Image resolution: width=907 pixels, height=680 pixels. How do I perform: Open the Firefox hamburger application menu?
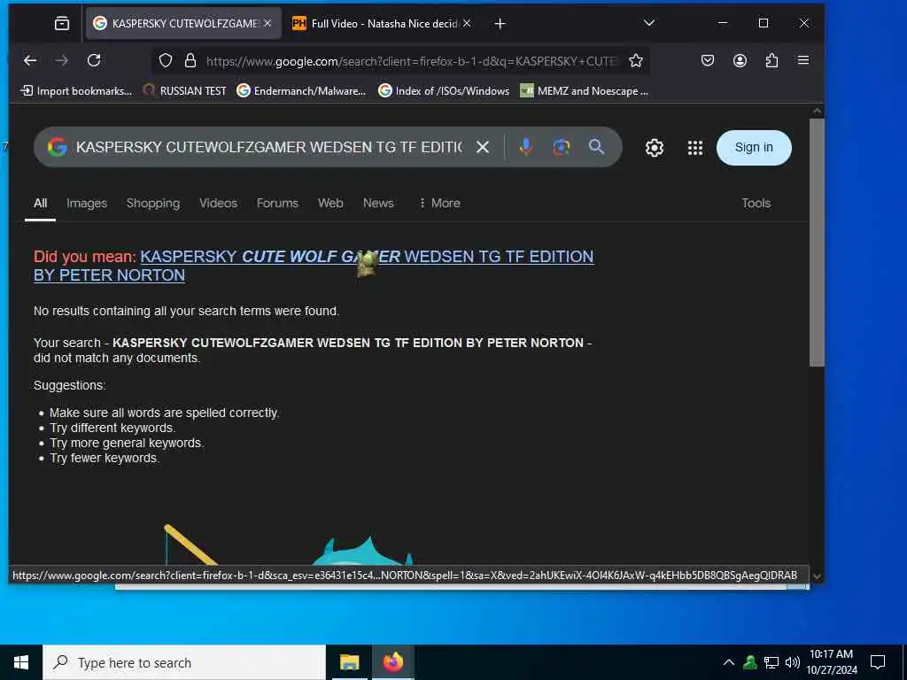pos(803,60)
